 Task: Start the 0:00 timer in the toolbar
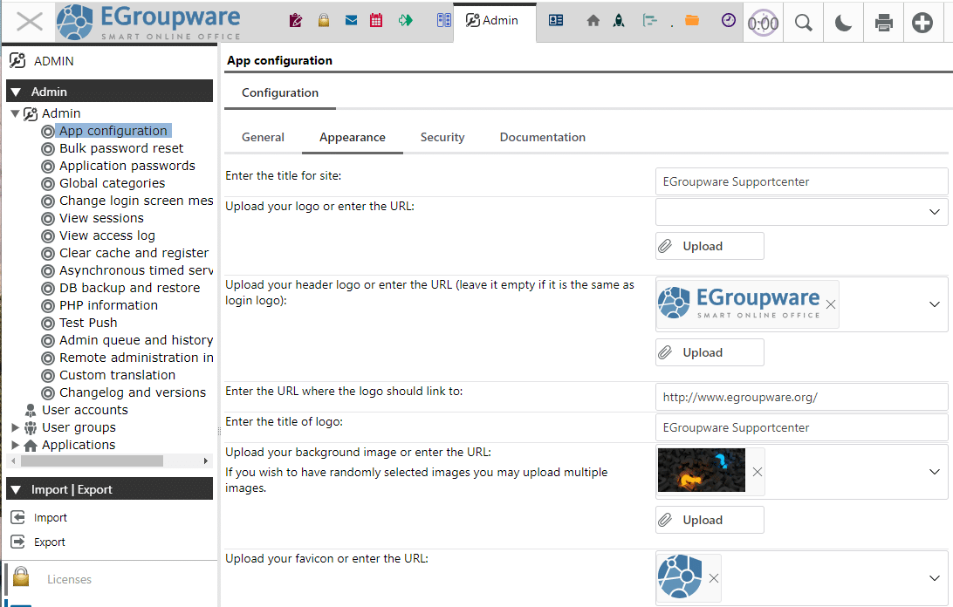click(x=762, y=21)
